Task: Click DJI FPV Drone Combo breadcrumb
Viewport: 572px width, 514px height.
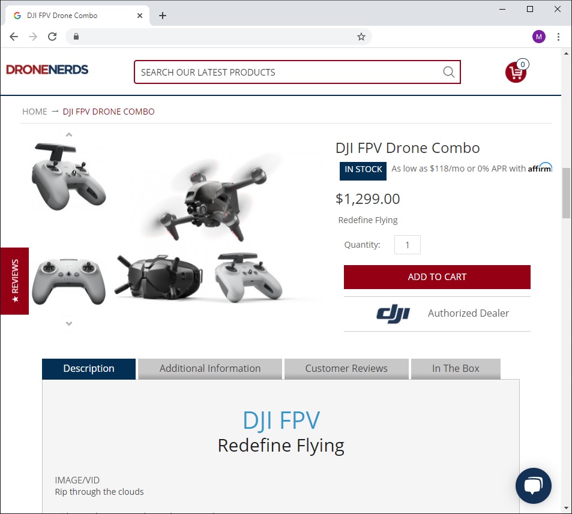Action: 109,112
